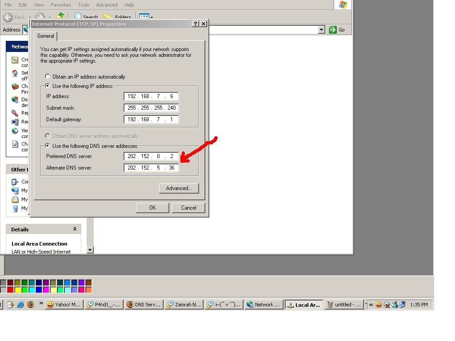Click the My Documents folder icon in Other Places

(x=15, y=199)
